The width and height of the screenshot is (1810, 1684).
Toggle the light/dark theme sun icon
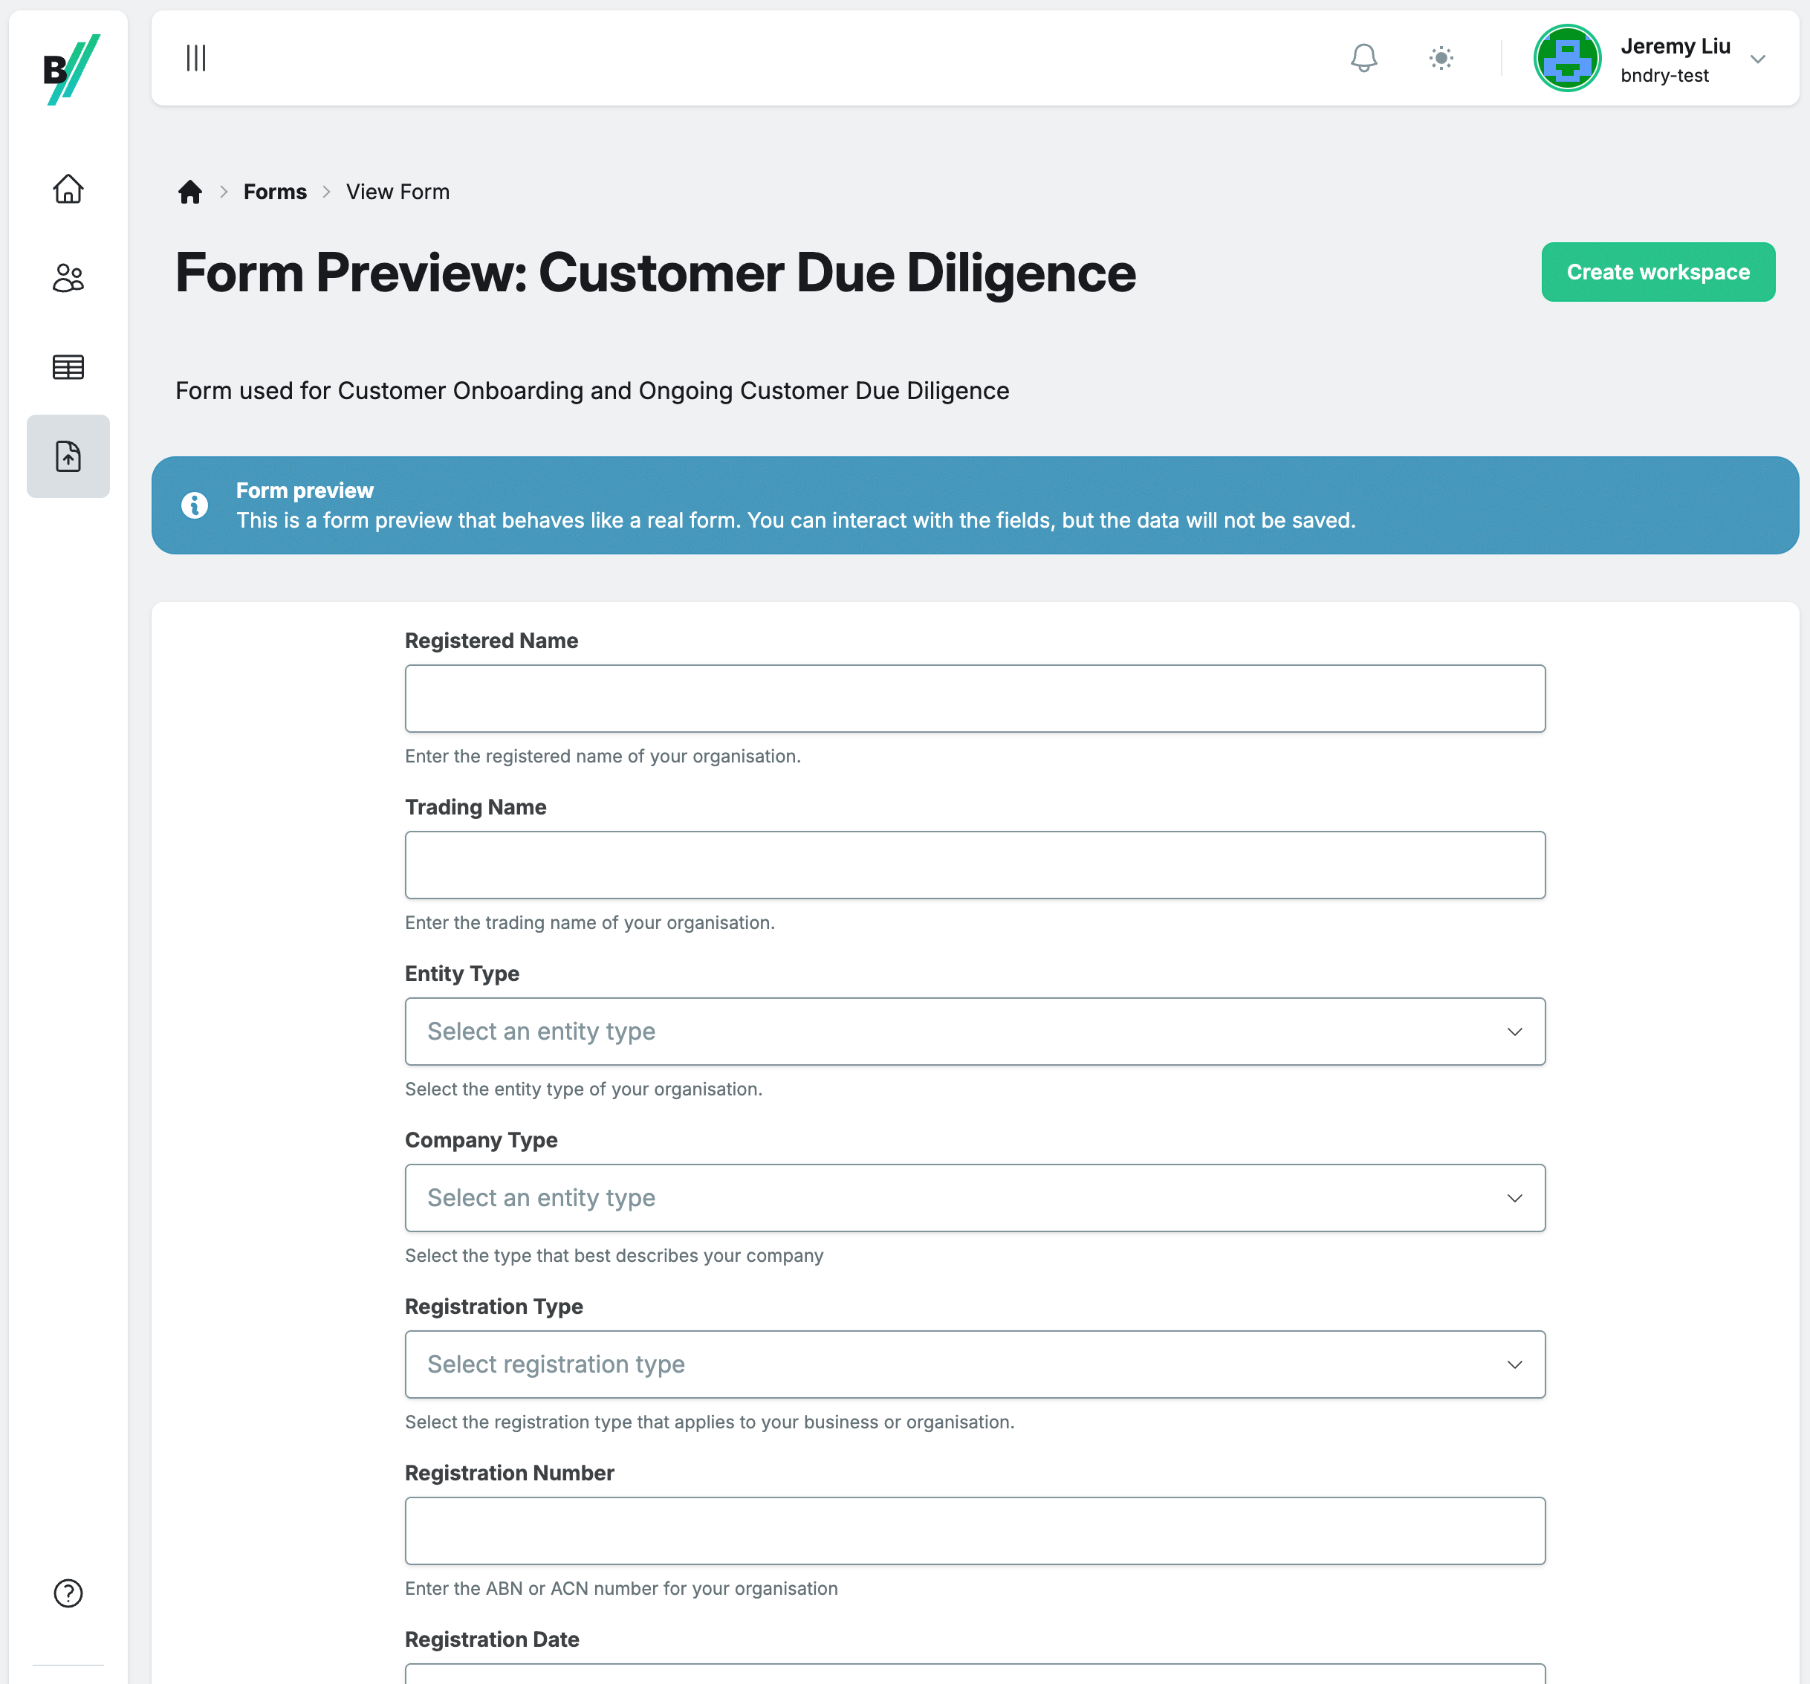coord(1441,58)
